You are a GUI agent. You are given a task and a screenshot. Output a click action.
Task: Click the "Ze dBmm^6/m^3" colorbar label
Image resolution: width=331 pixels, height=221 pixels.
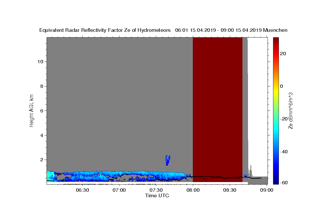291,110
